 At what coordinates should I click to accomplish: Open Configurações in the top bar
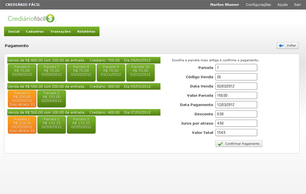click(259, 5)
